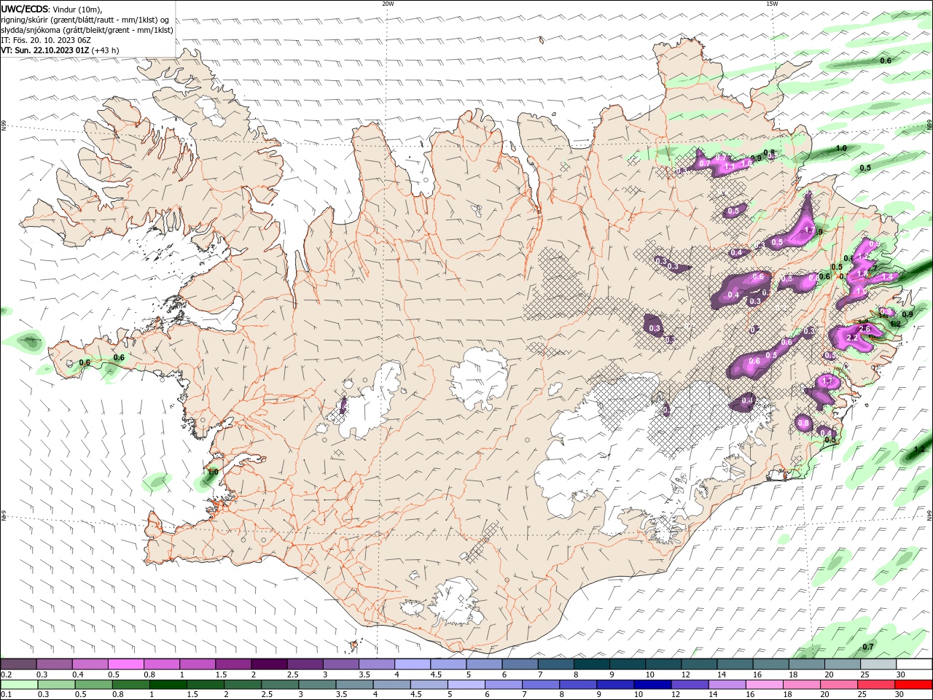Pick the dusky mauve 0.2 snow legend swatch
This screenshot has height=700, width=933.
tap(19, 664)
